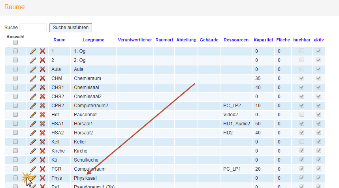The height and width of the screenshot is (188, 339).
Task: Delete the Kirche room entry
Action: pyautogui.click(x=42, y=151)
